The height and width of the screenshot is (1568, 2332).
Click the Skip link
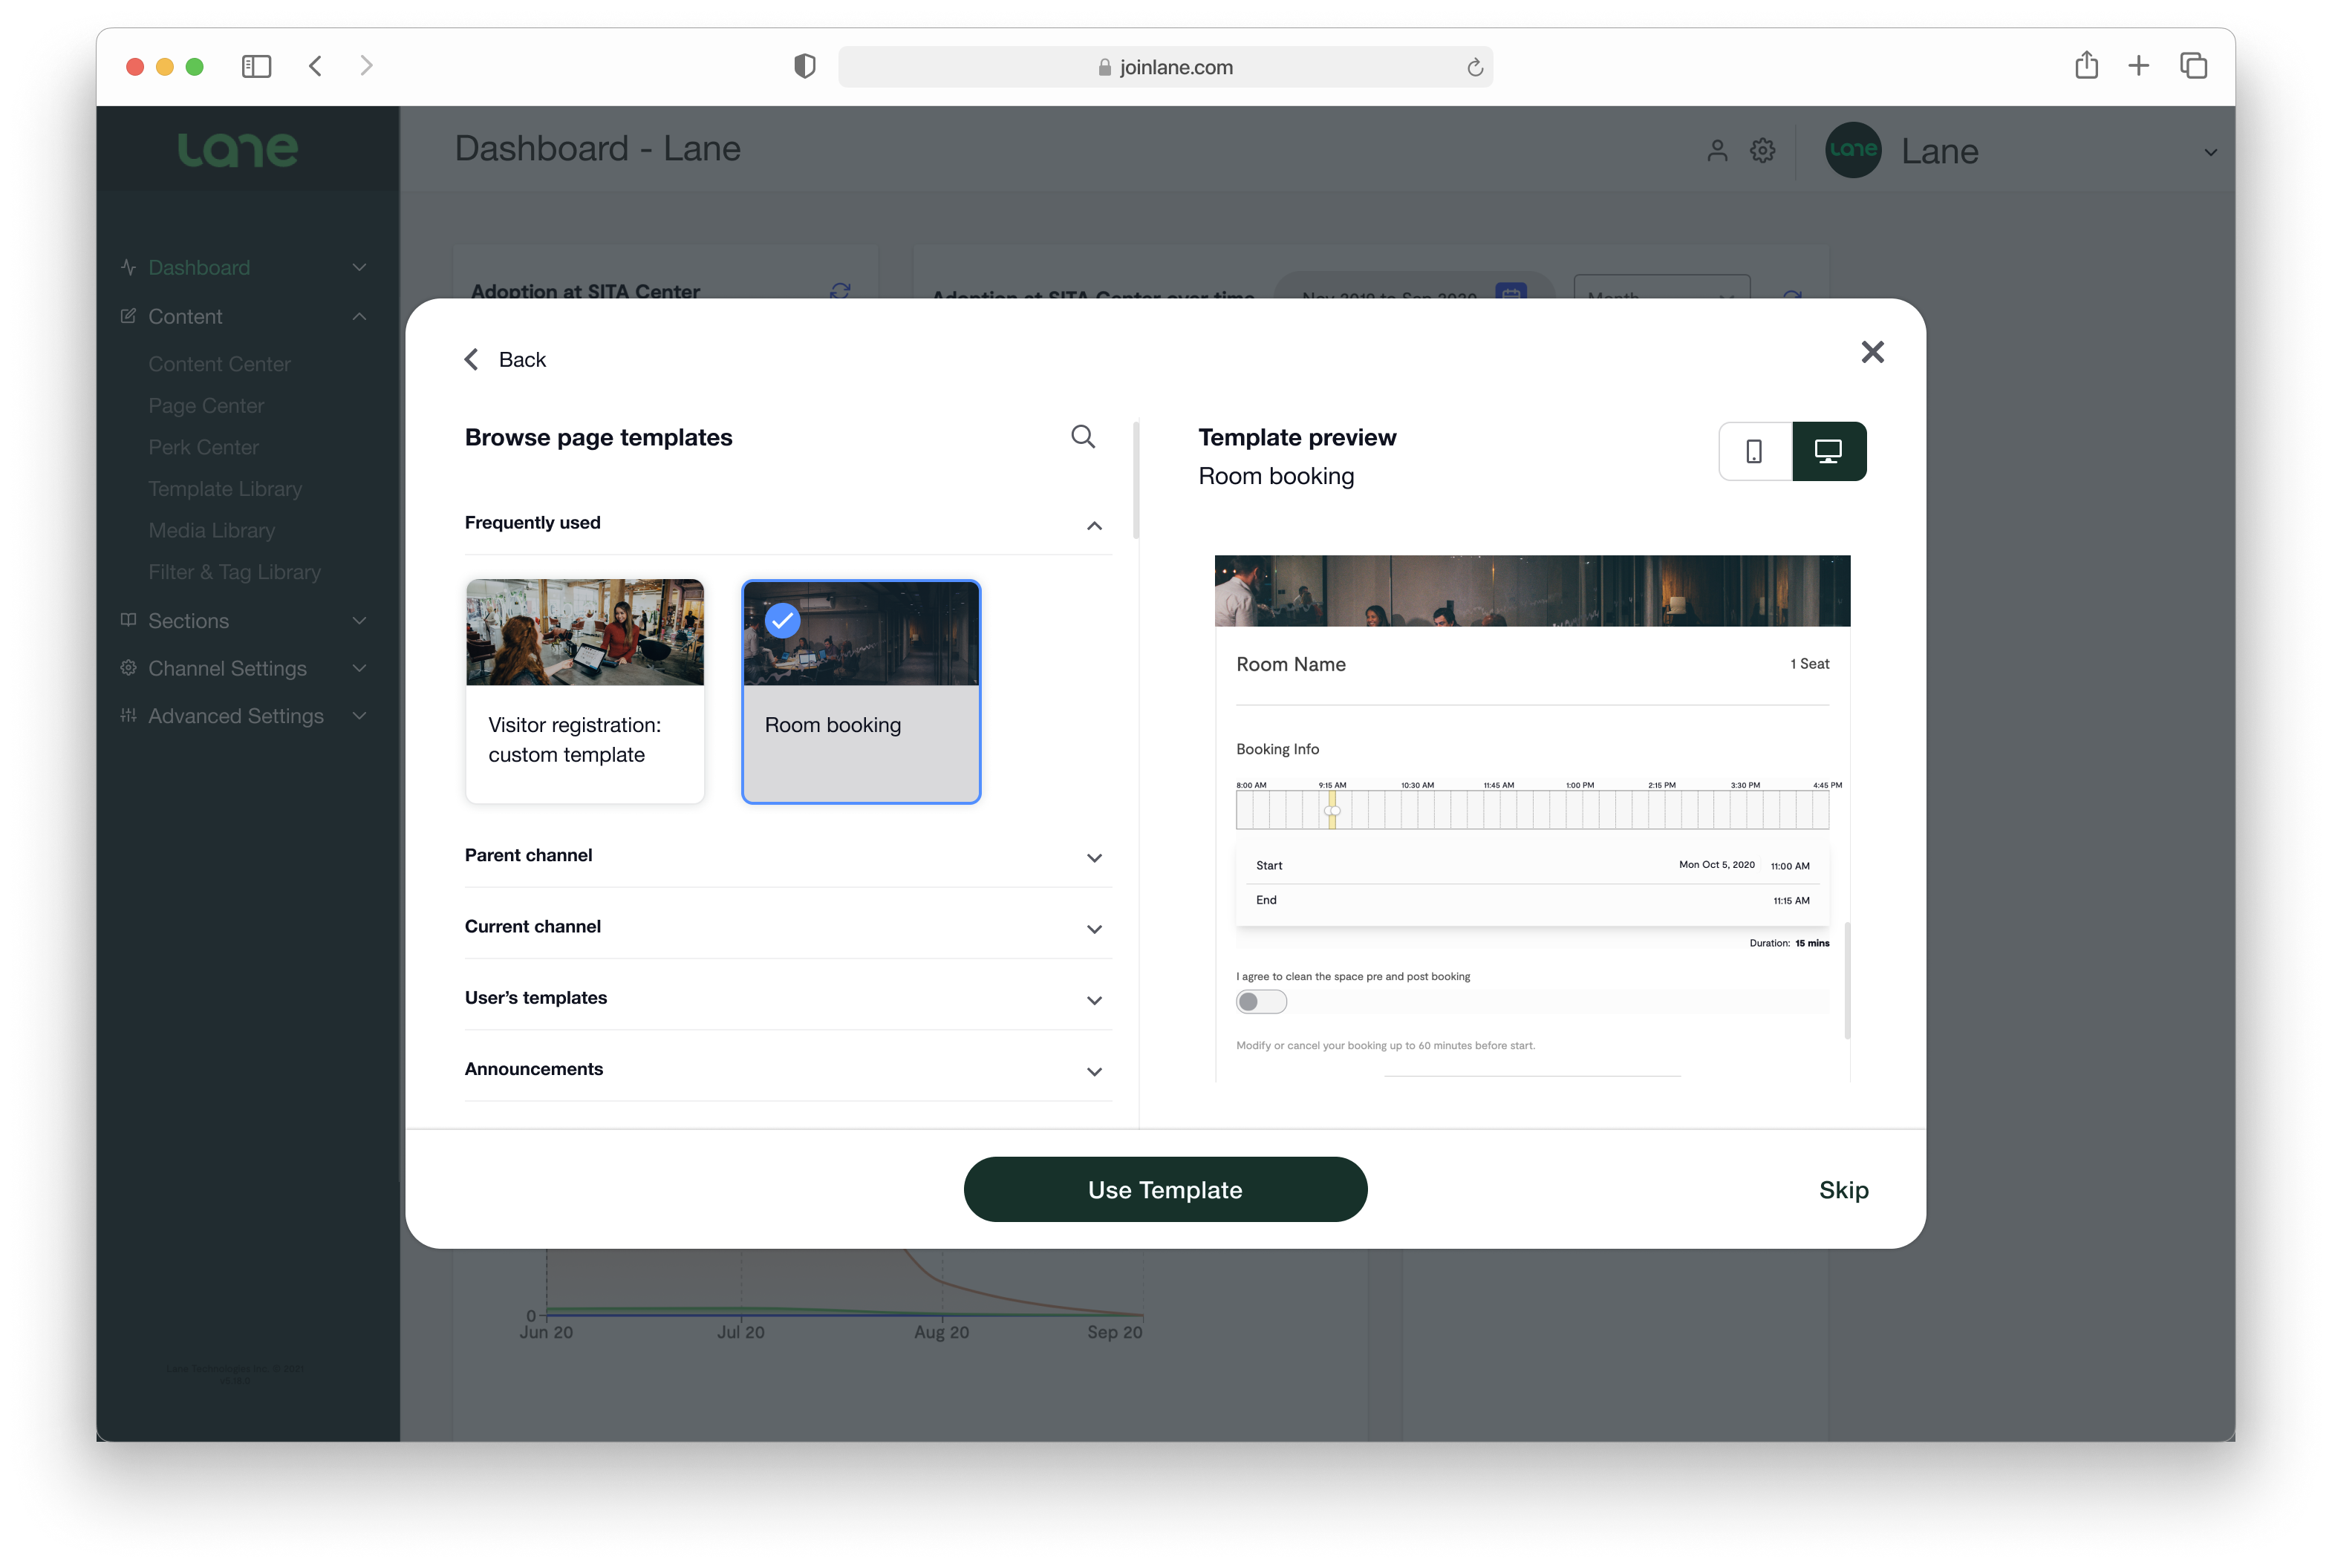click(x=1843, y=1189)
